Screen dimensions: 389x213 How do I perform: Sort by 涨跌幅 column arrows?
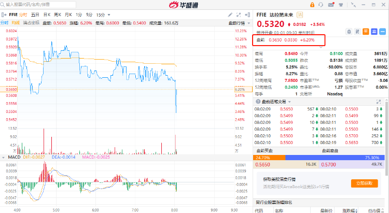(x=357, y=210)
